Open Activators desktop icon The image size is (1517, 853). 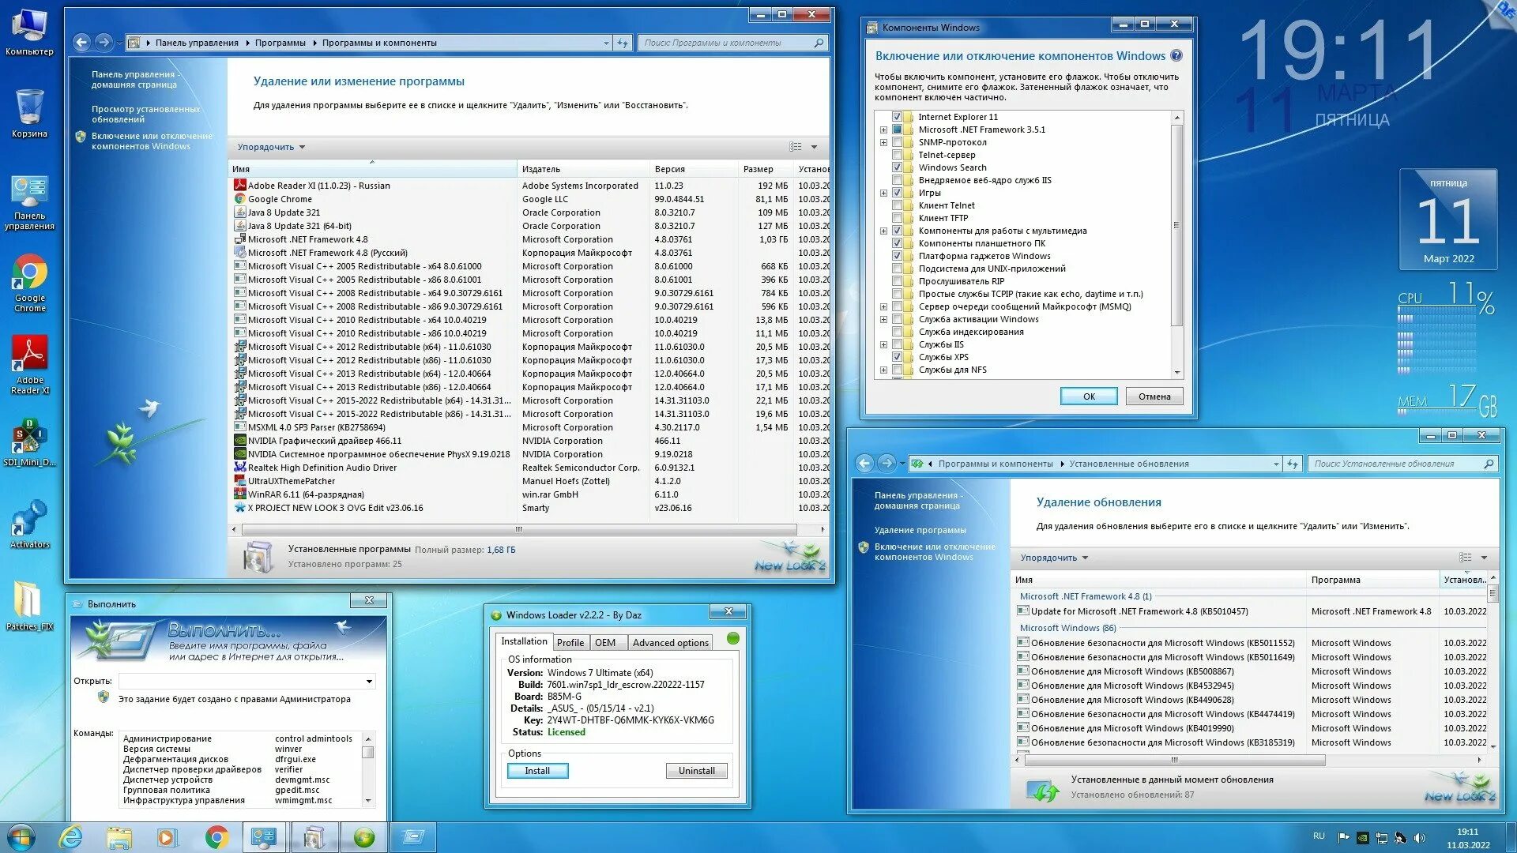(29, 524)
